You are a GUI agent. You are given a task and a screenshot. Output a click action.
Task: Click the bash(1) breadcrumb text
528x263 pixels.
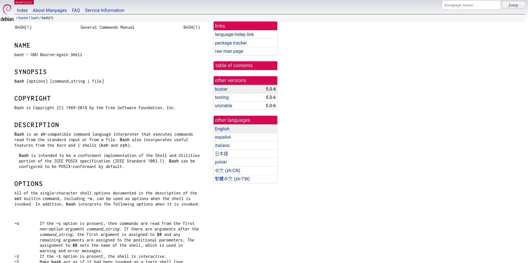click(x=47, y=18)
